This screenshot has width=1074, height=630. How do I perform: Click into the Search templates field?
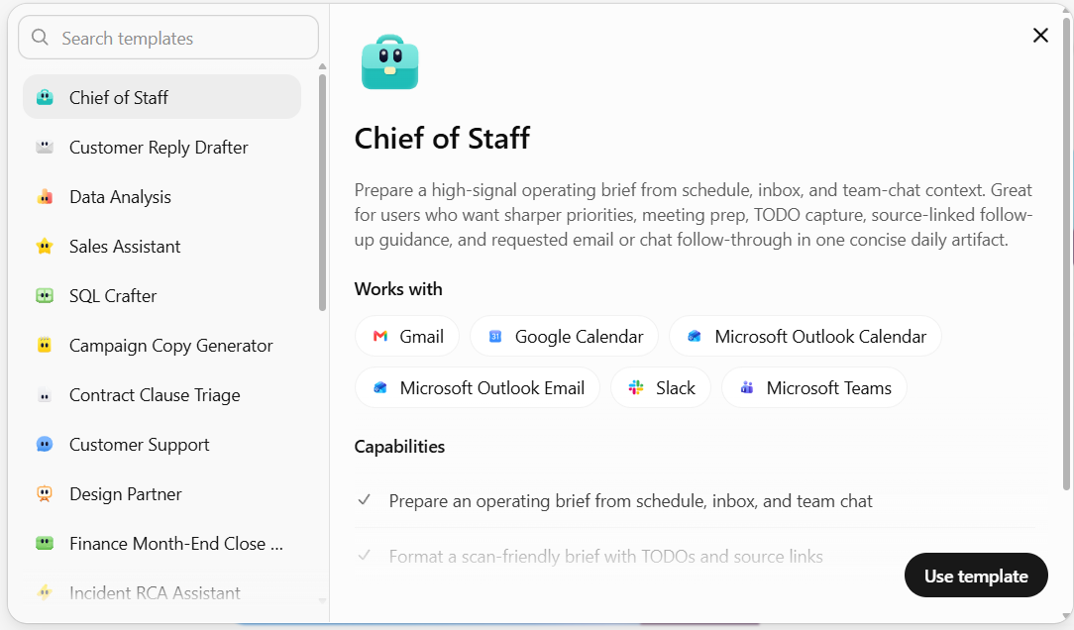point(168,38)
